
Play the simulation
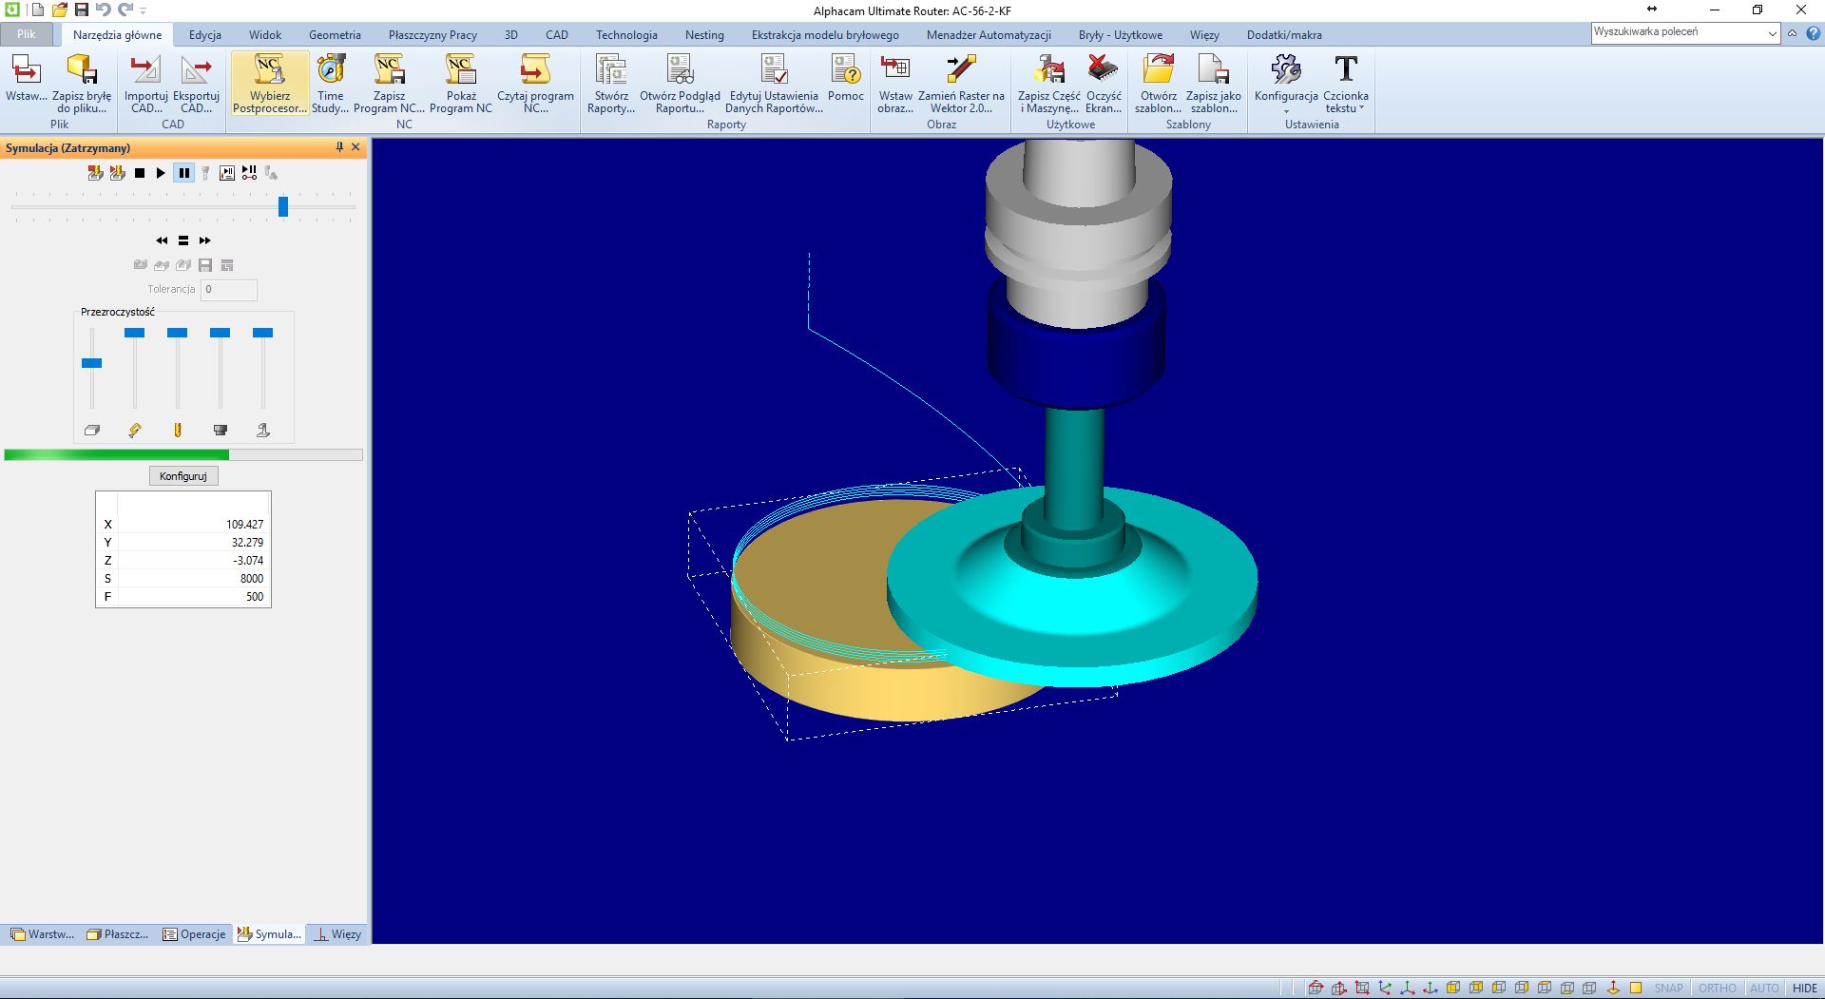click(161, 173)
